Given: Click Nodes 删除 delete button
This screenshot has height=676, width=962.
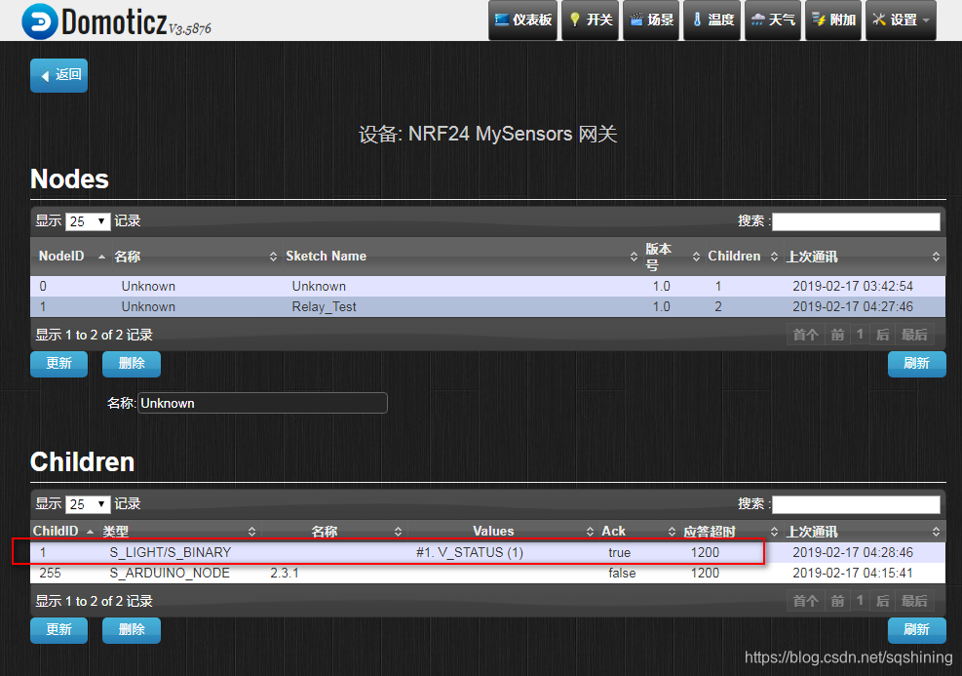Looking at the screenshot, I should point(132,364).
